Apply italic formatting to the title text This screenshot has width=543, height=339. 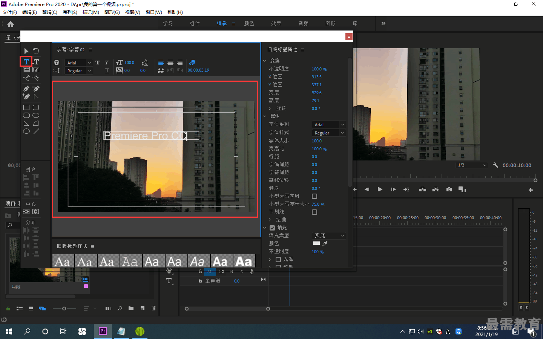(x=107, y=63)
